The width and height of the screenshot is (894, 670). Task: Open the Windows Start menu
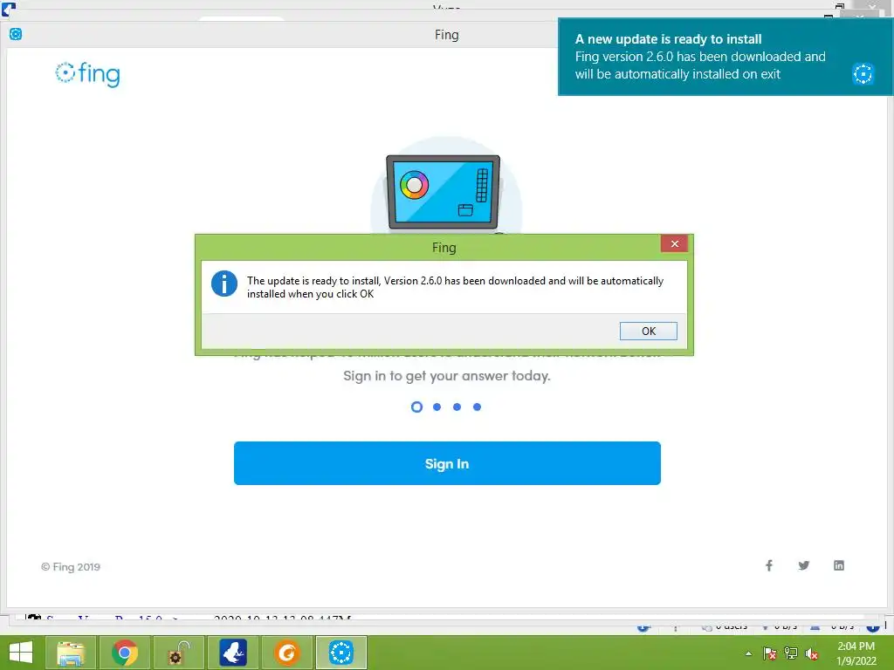(21, 653)
